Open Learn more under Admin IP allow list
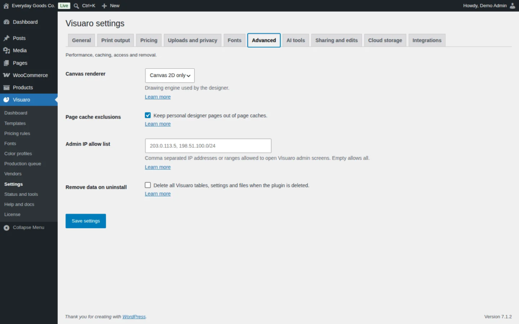519x324 pixels. pos(158,167)
